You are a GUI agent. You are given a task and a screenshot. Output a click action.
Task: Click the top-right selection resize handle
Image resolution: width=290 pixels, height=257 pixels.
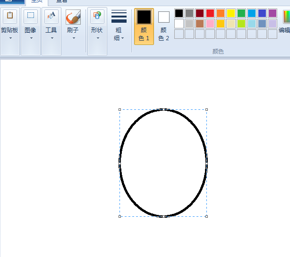(x=206, y=109)
